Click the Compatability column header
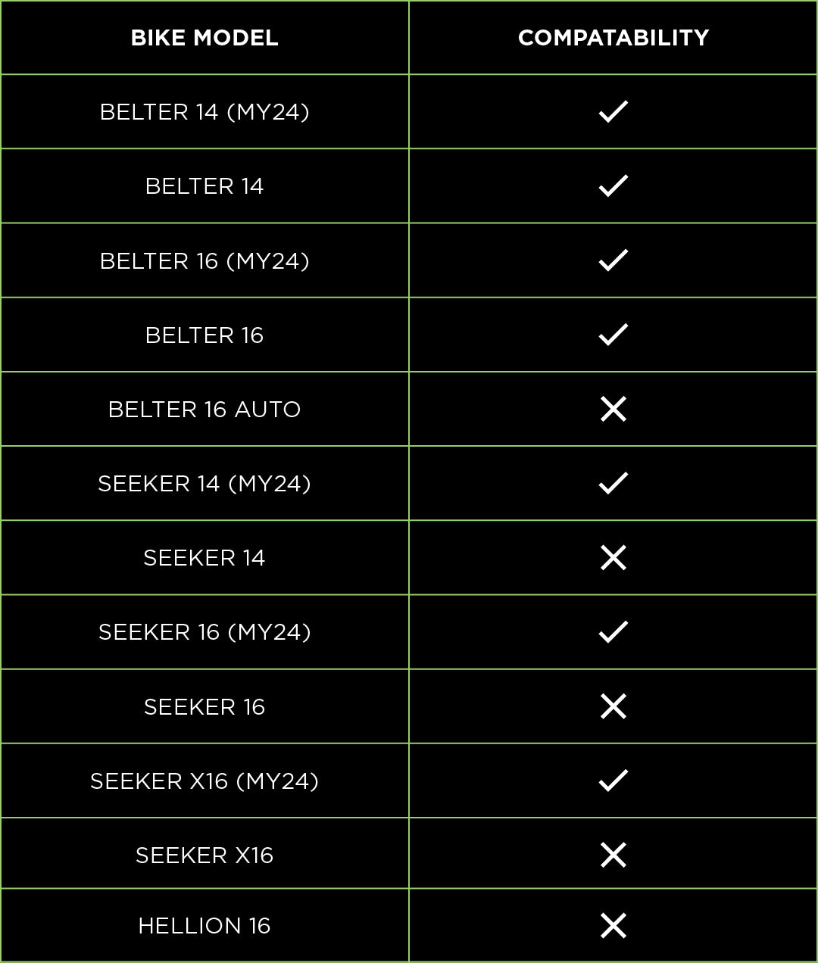Screen dimensions: 818x963 (x=613, y=38)
